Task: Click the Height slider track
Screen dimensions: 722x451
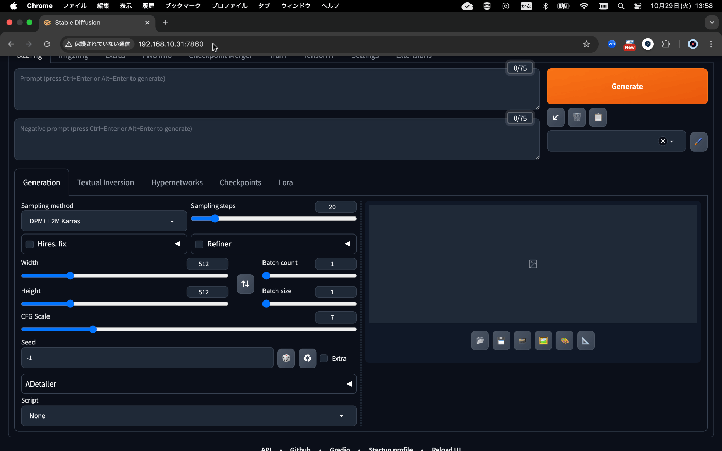Action: [125, 304]
